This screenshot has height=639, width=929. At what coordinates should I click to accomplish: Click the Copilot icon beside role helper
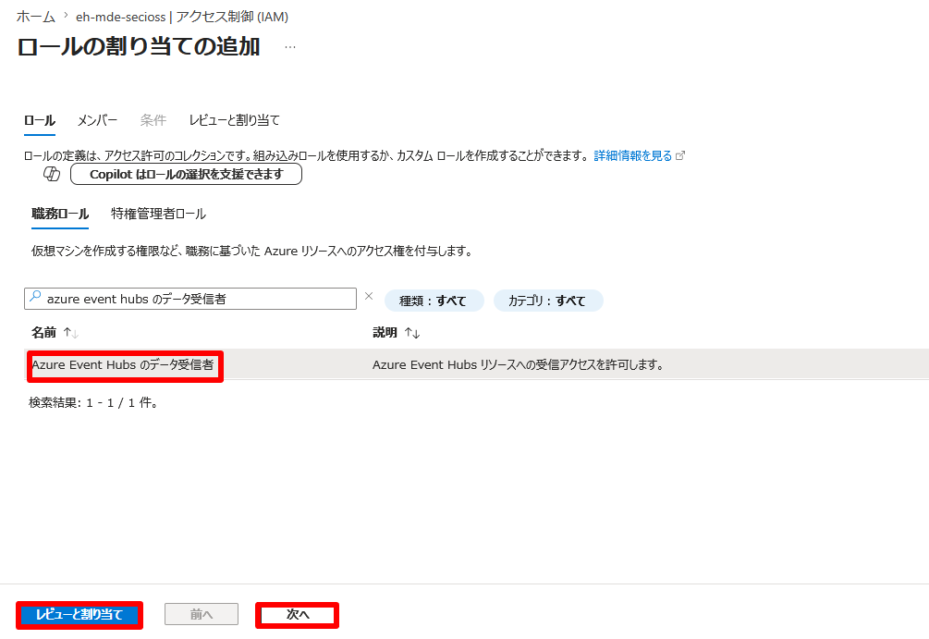pos(52,174)
